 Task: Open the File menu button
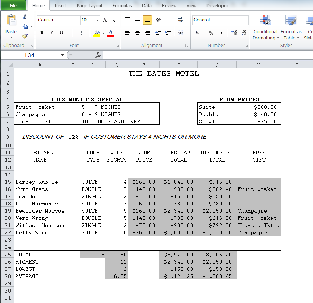(x=13, y=5)
